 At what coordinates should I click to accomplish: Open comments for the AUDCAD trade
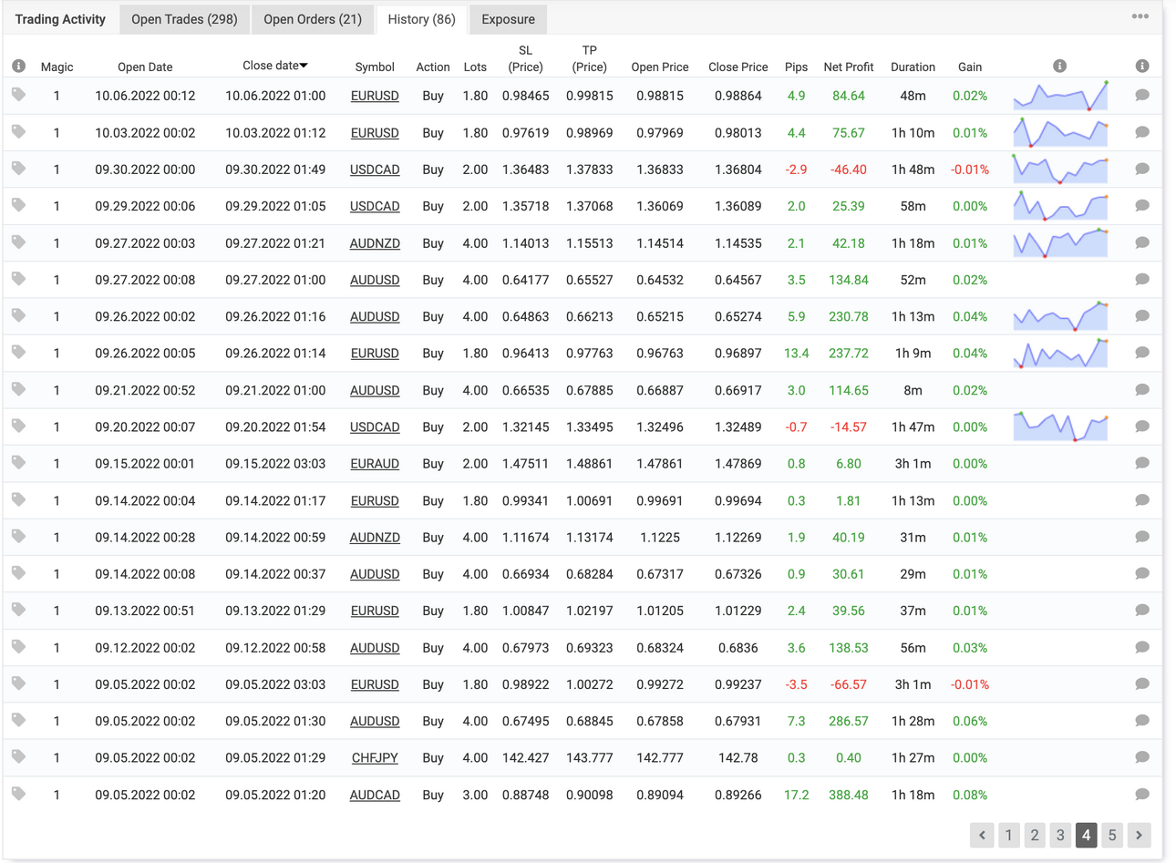pos(1142,795)
